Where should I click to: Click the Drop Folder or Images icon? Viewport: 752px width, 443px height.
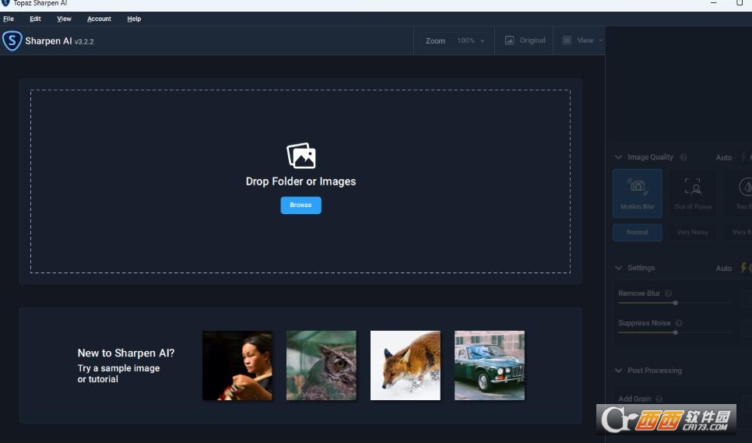[x=300, y=156]
